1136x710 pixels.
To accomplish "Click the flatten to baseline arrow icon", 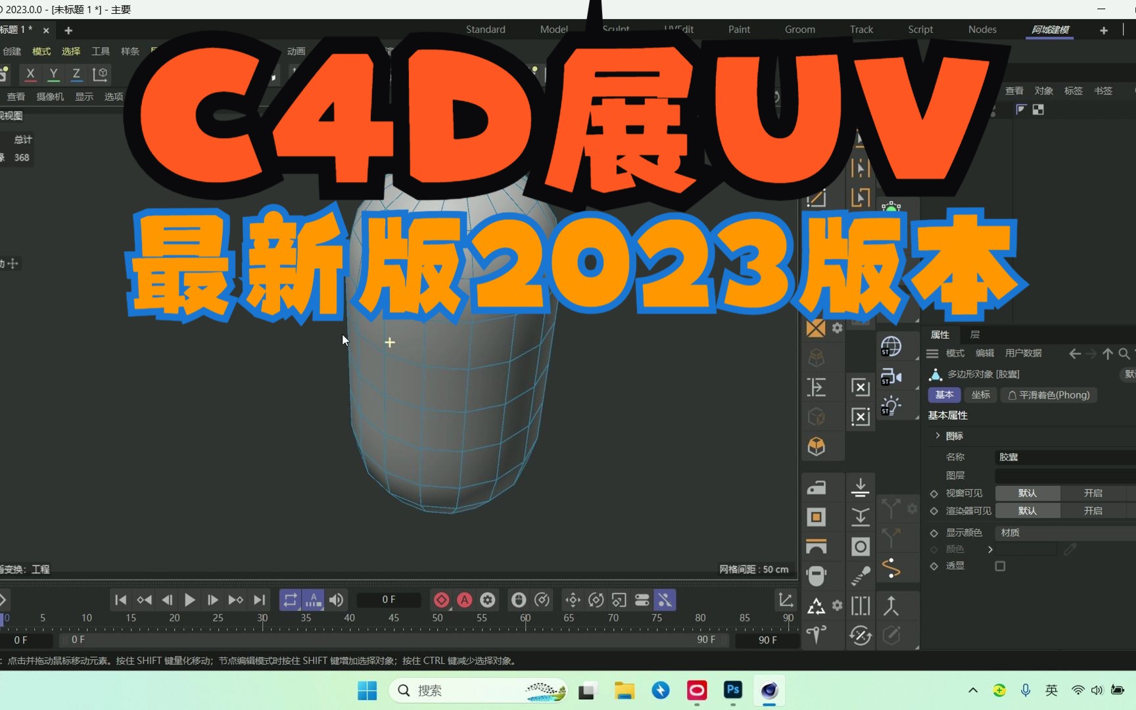I will coord(861,487).
